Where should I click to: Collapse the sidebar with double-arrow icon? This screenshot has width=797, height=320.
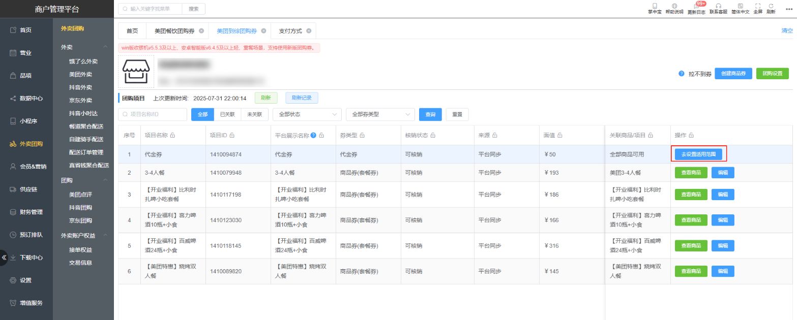[4, 257]
